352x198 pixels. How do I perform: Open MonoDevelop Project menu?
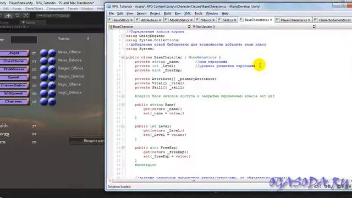pos(155,13)
